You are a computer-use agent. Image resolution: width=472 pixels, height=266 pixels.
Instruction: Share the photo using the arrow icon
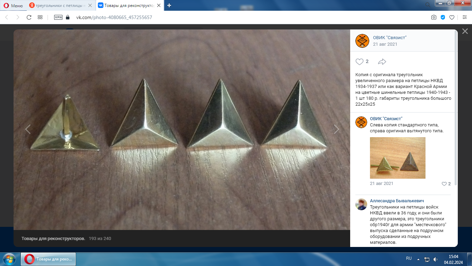[x=382, y=62]
